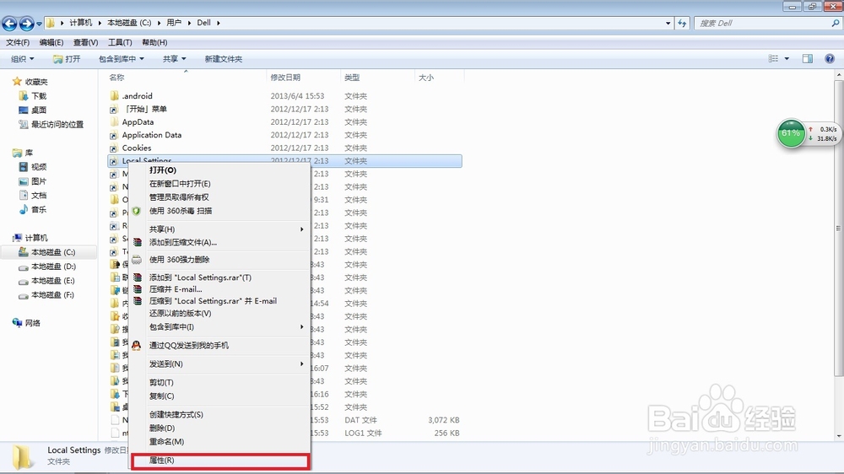Select 计算机 in the navigation pane
Viewport: 844px width, 474px height.
(30, 238)
